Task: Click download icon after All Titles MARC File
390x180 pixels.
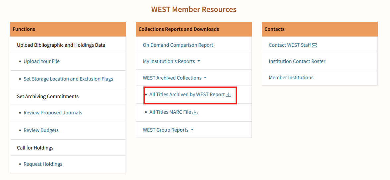Action: point(195,112)
